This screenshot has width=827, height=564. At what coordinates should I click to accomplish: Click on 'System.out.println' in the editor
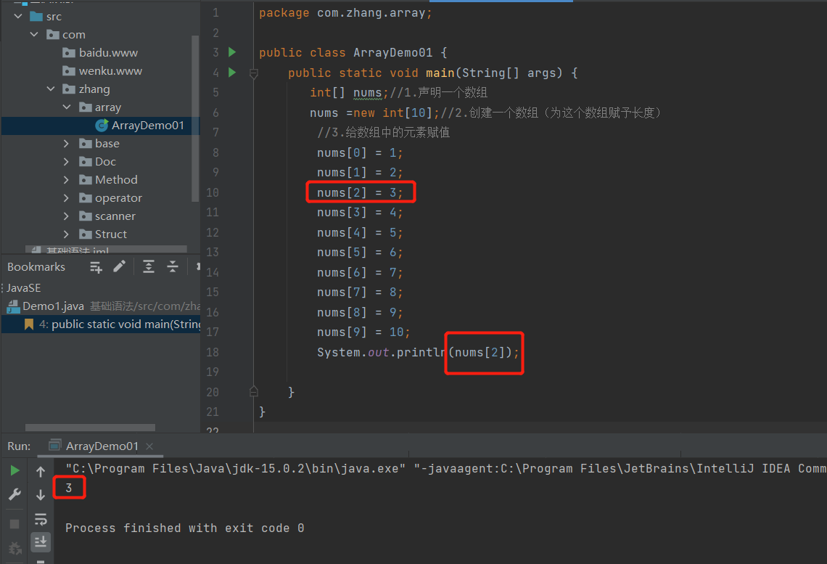(x=382, y=352)
